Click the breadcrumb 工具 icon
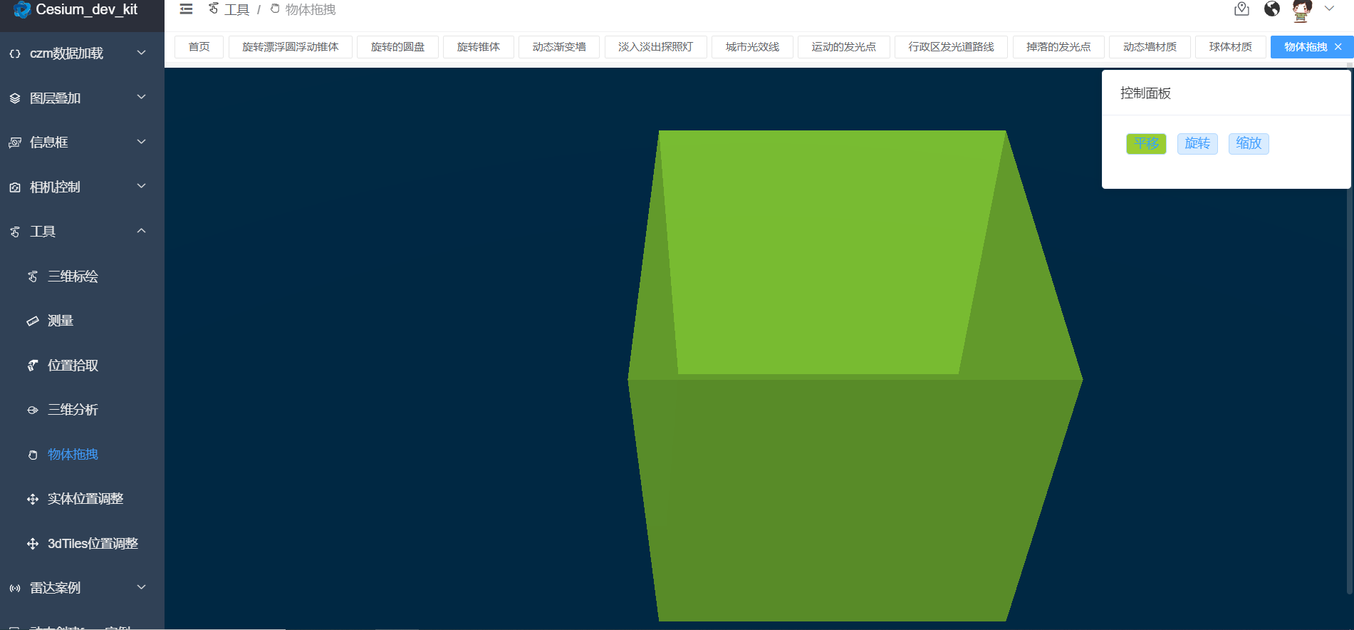Viewport: 1354px width, 630px height. pos(214,9)
